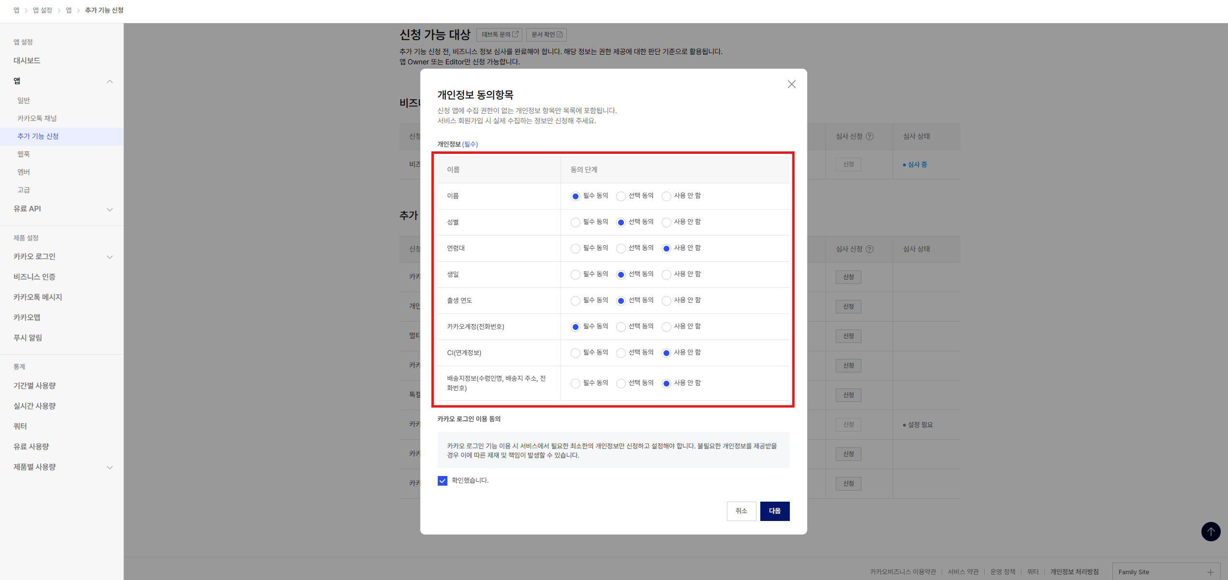This screenshot has height=580, width=1228.
Task: Expand Family Site plus icon
Action: coord(1210,572)
